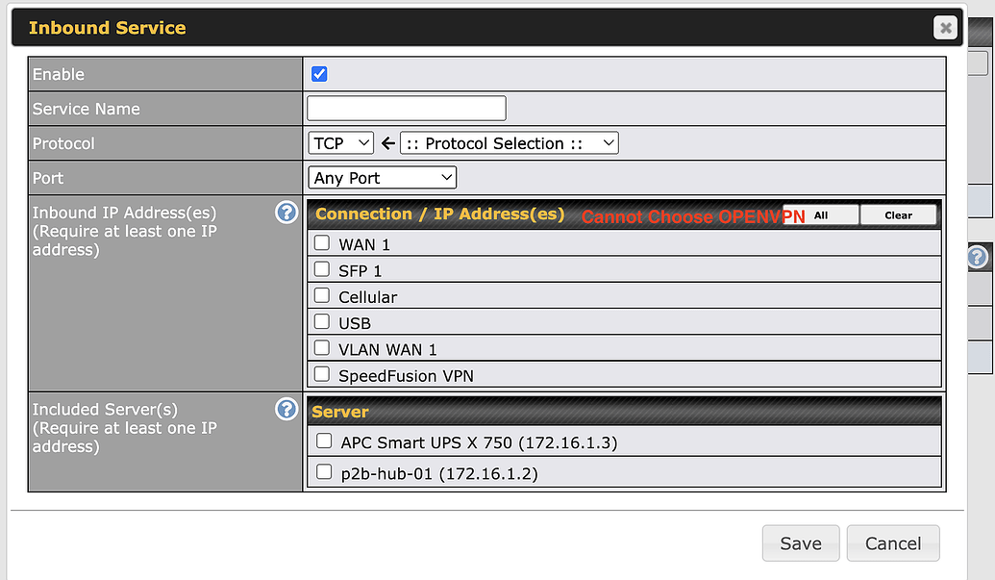Focus the Service Name input field

click(406, 109)
